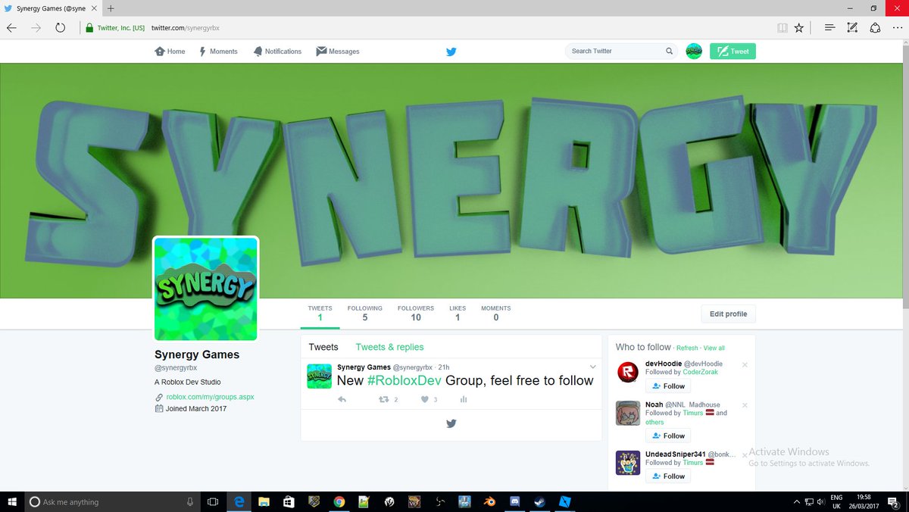Retweet the Synergy Games tweet
Viewport: 909px width, 512px height.
[x=384, y=399]
